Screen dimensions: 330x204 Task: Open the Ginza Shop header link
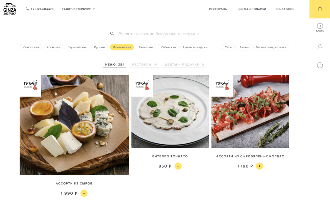click(x=285, y=9)
